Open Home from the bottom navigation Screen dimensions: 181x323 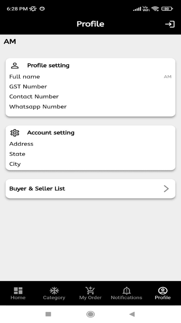(x=18, y=291)
